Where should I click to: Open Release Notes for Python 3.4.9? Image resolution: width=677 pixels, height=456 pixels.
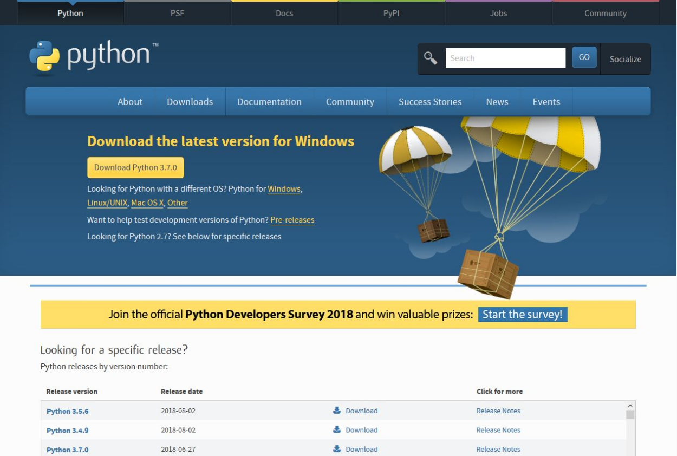point(498,429)
